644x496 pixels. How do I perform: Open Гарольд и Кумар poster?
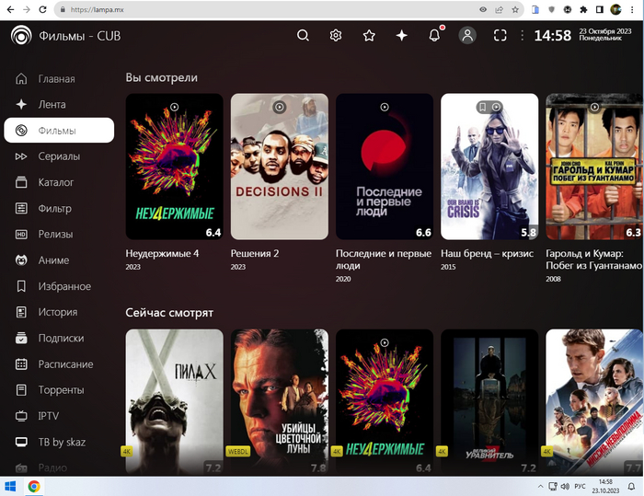point(594,167)
